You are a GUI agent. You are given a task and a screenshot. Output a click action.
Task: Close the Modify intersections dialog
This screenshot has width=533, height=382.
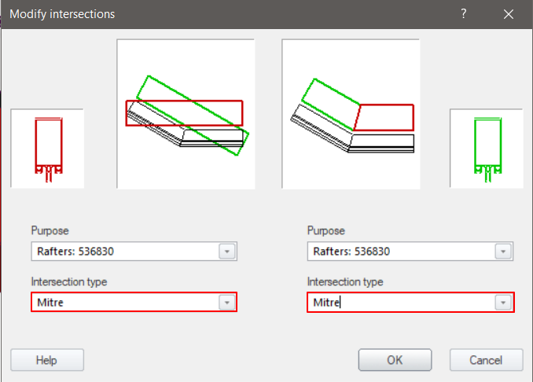point(509,13)
